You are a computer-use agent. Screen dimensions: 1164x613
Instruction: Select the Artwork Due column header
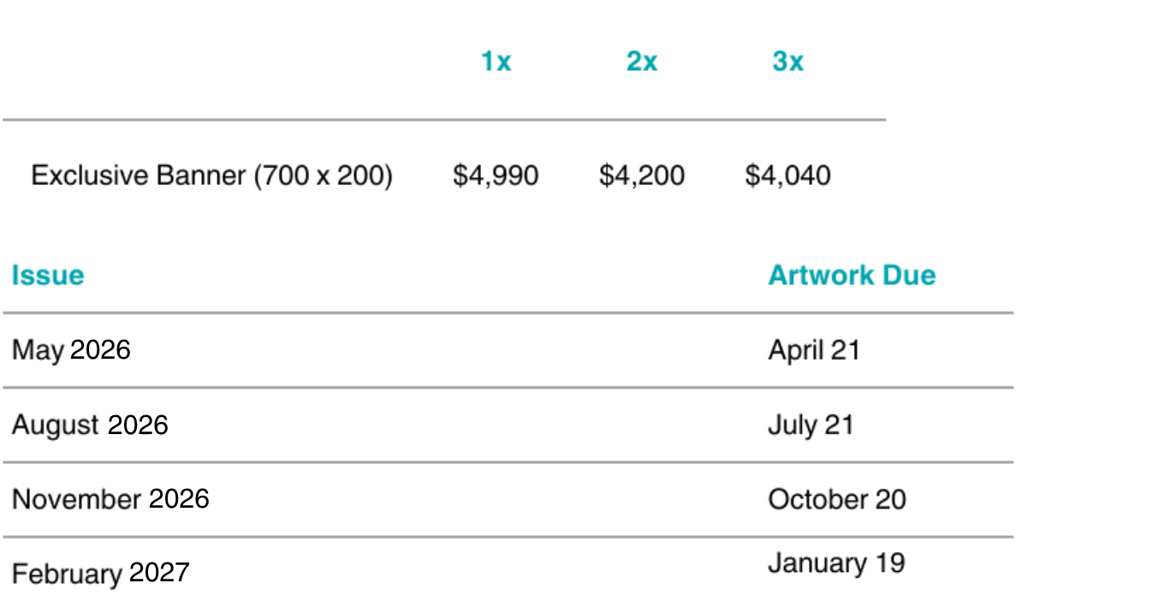pyautogui.click(x=852, y=275)
